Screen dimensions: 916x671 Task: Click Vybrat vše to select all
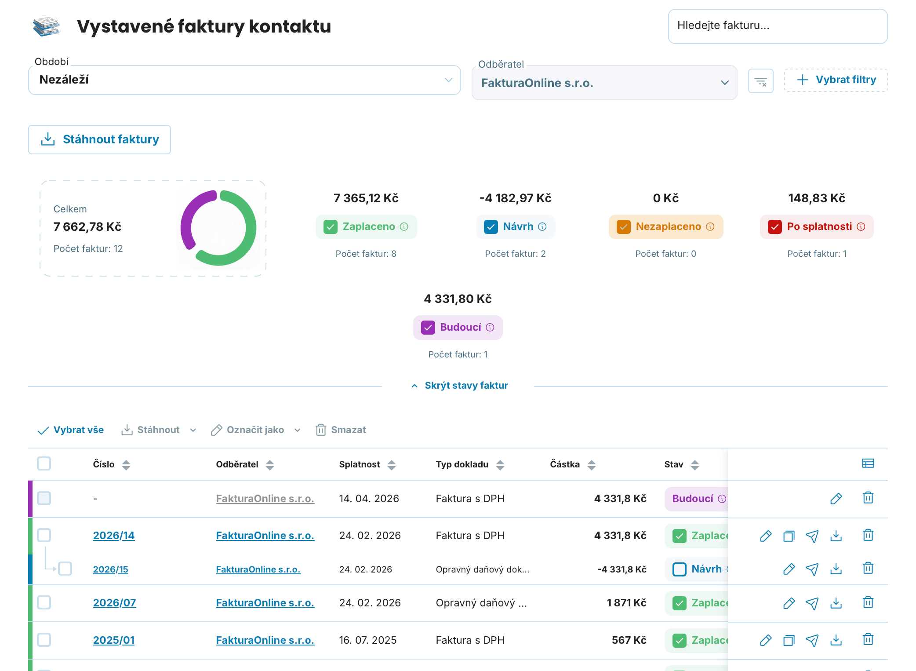71,430
